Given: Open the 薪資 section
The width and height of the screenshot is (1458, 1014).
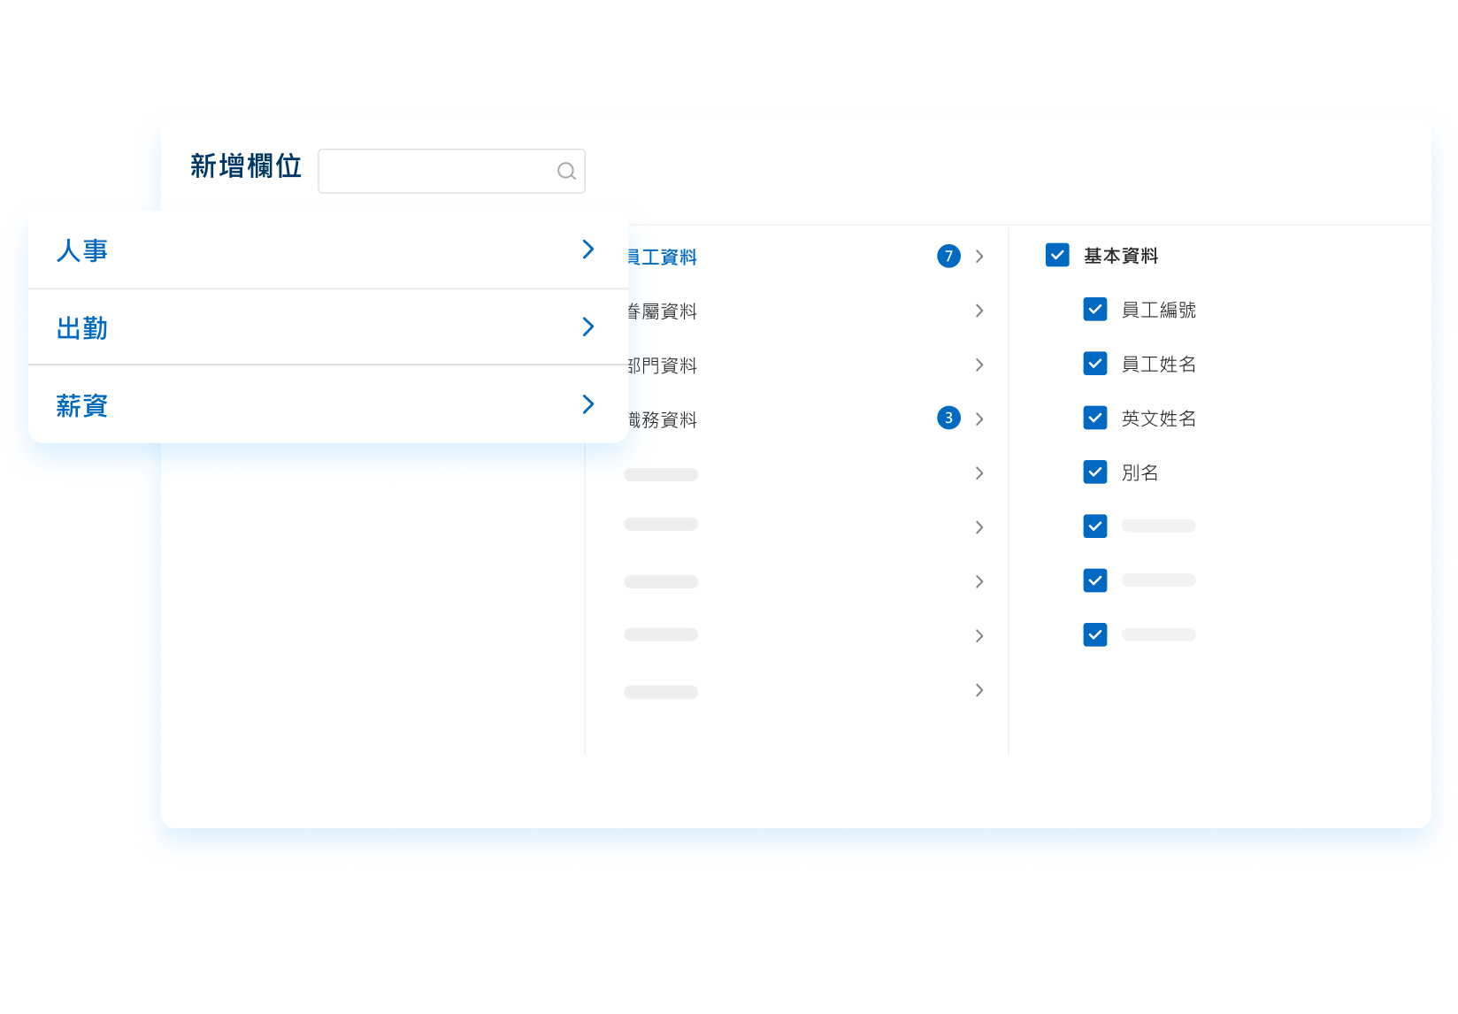Looking at the screenshot, I should pyautogui.click(x=81, y=405).
